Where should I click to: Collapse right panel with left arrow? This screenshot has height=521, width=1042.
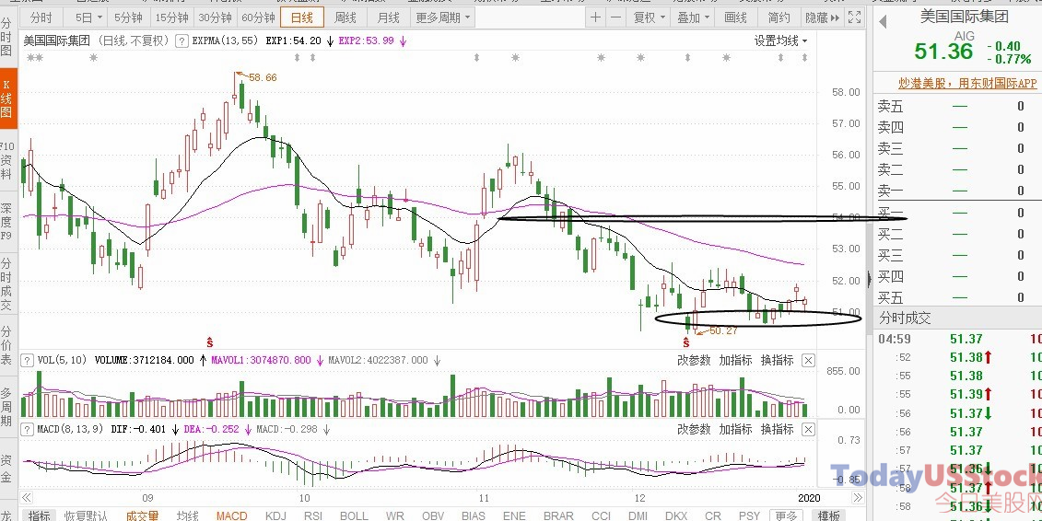pyautogui.click(x=883, y=21)
